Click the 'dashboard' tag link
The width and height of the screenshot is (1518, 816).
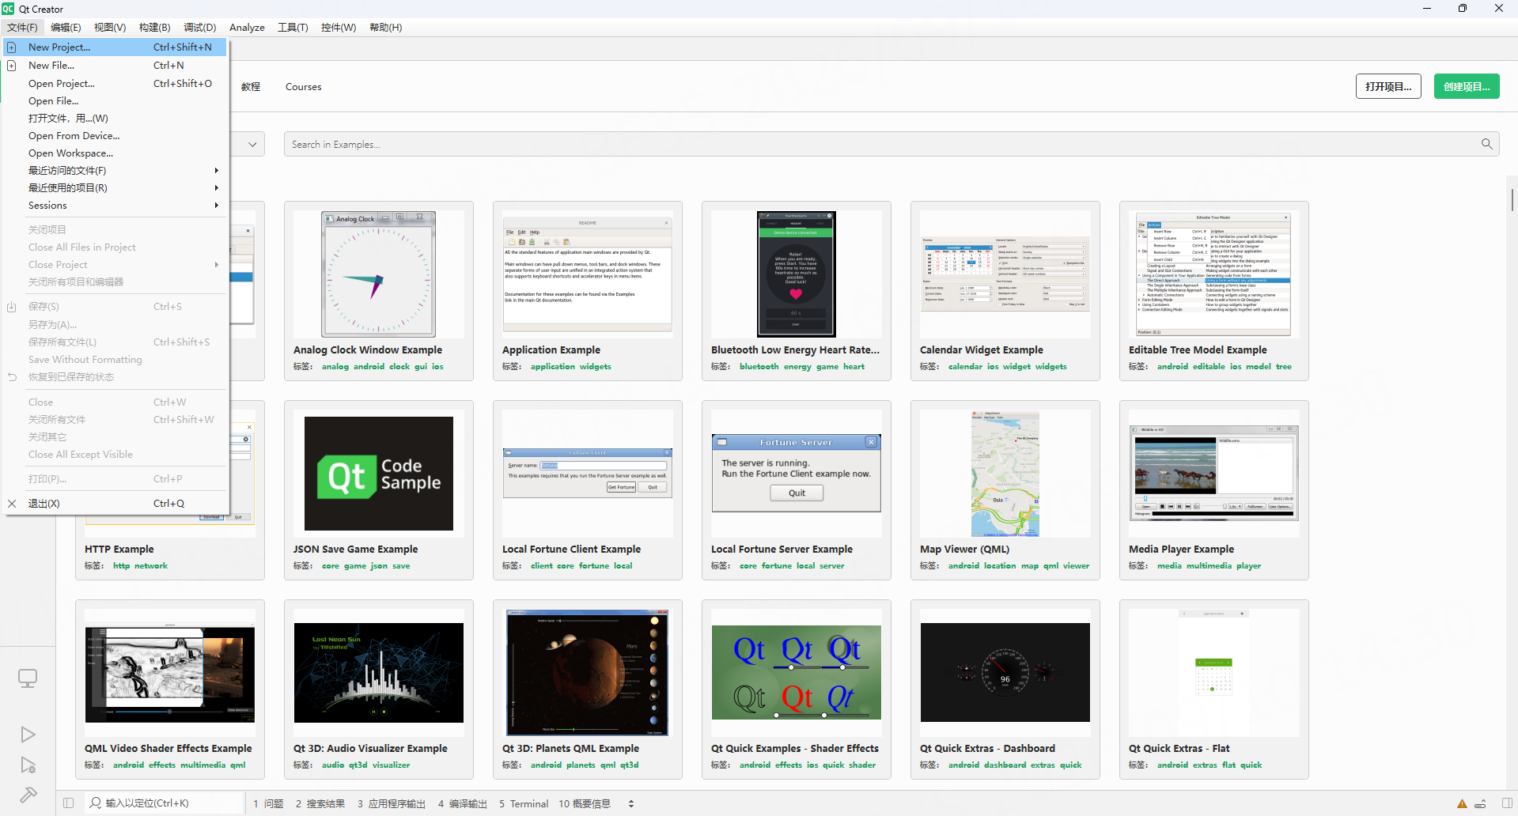click(x=1005, y=765)
